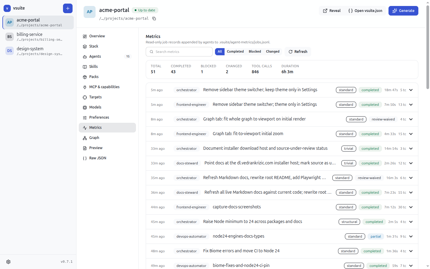Click the Overview grid icon in sidebar
This screenshot has height=269, width=430.
[85, 36]
